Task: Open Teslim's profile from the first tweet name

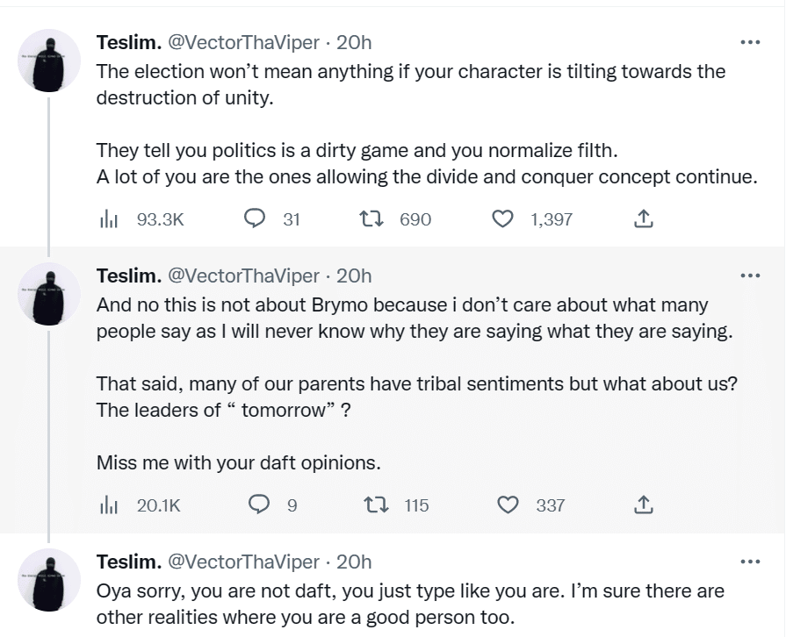Action: point(128,42)
